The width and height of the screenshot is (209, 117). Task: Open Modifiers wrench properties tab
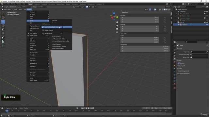[x=174, y=69]
